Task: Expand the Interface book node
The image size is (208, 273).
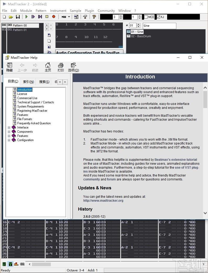Action: pyautogui.click(x=9, y=127)
